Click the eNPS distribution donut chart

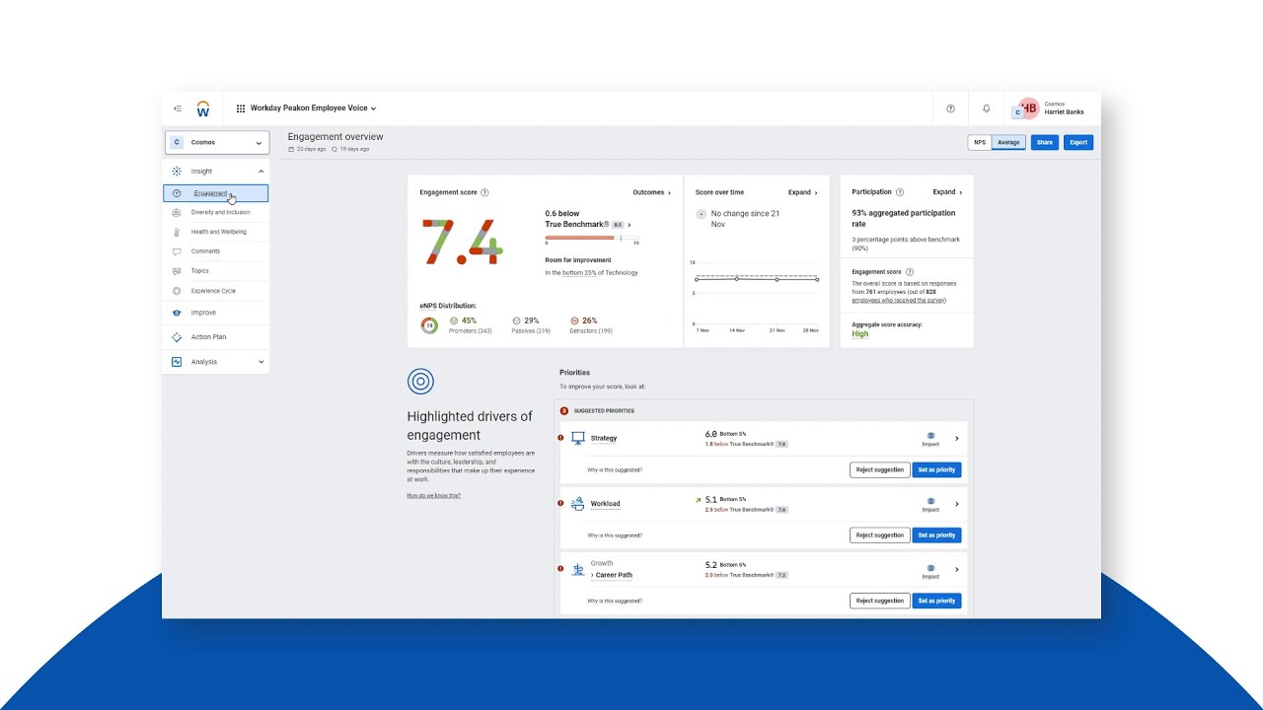(x=429, y=325)
